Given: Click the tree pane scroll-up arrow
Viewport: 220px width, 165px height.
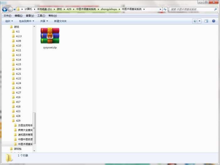Looking at the screenshot, I should coord(34,26).
